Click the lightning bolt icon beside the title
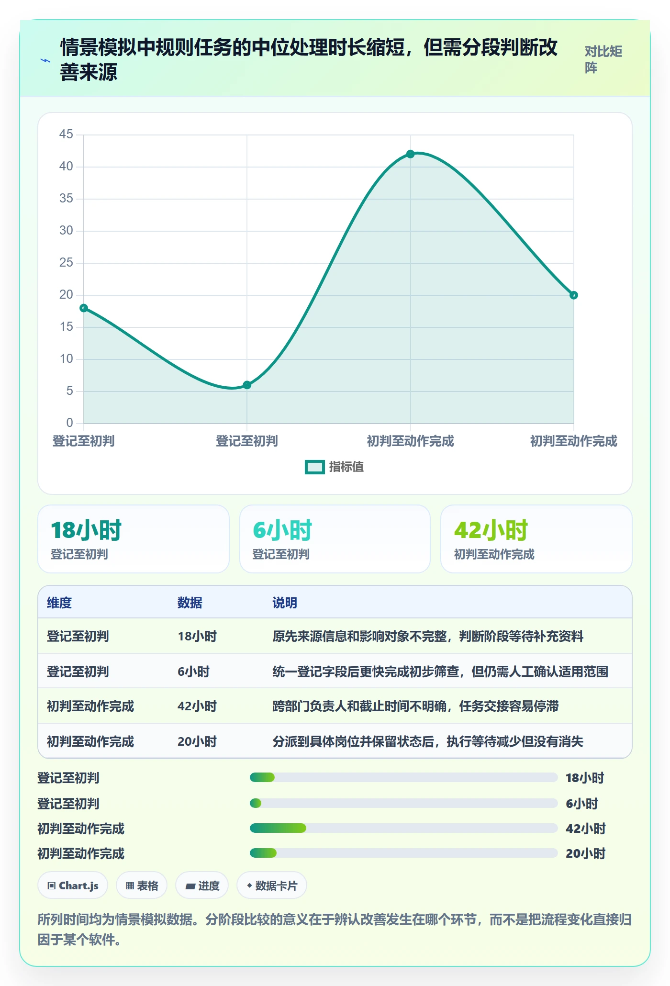Image resolution: width=670 pixels, height=986 pixels. [45, 60]
